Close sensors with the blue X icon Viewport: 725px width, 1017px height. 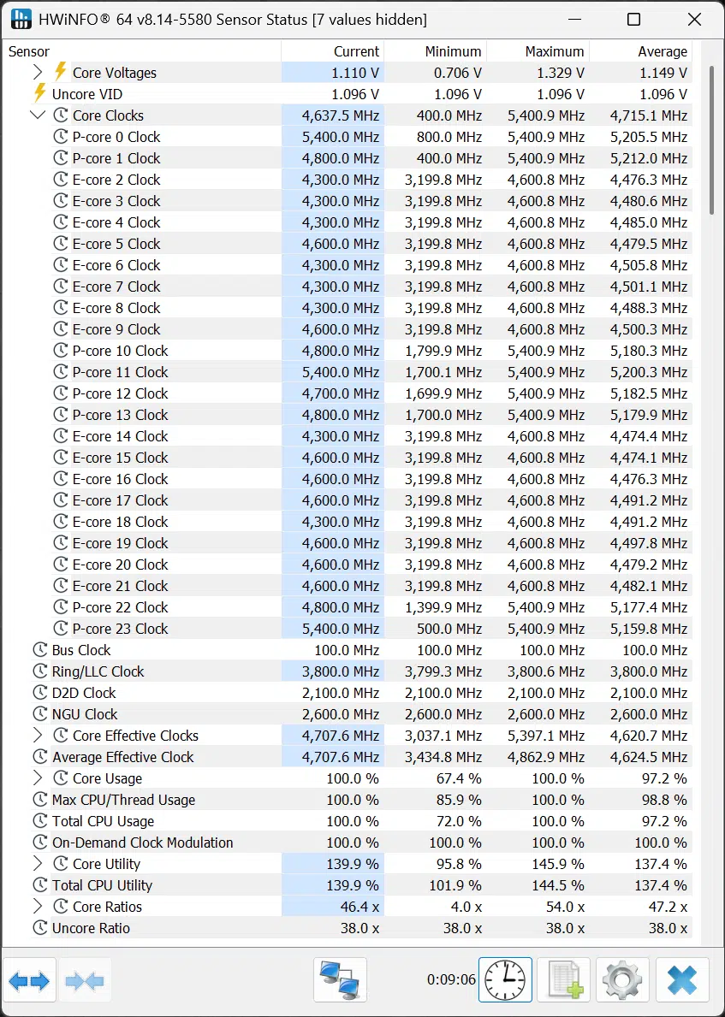[681, 980]
